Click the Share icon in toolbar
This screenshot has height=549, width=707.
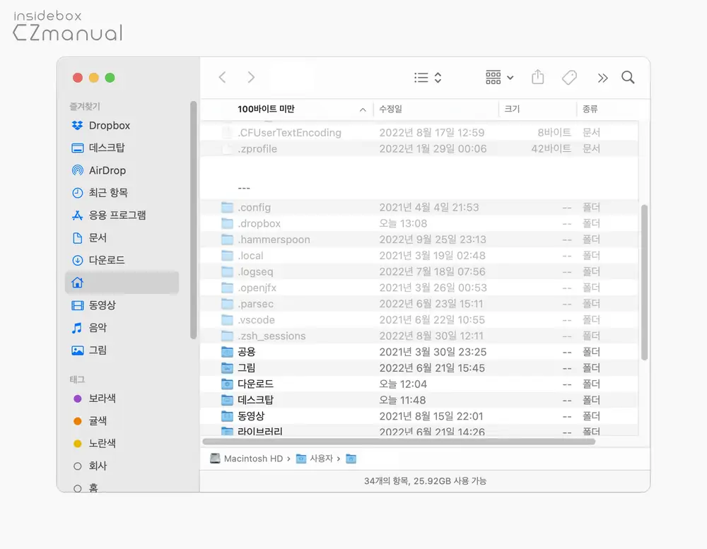pyautogui.click(x=538, y=78)
